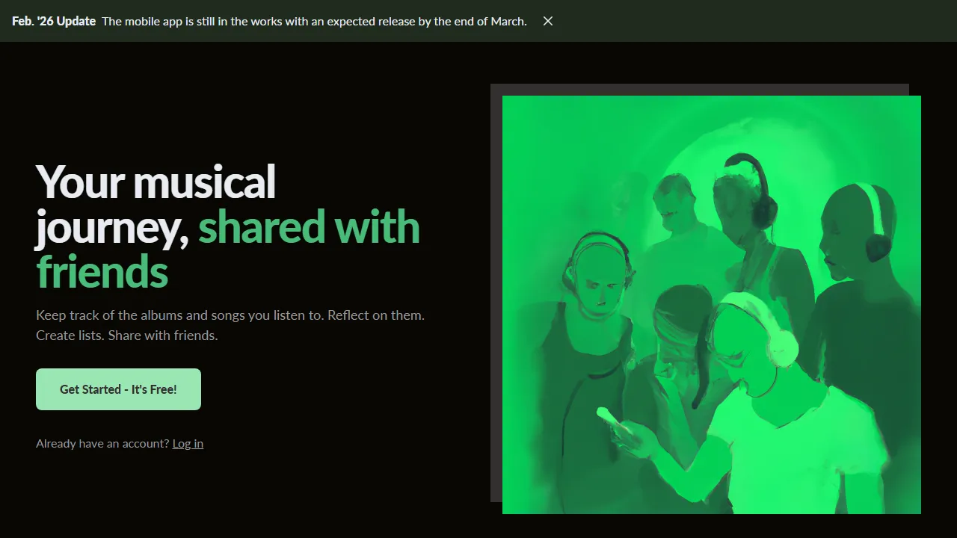Click the gray shadow frame behind the artwork
The height and width of the screenshot is (538, 957).
496,299
